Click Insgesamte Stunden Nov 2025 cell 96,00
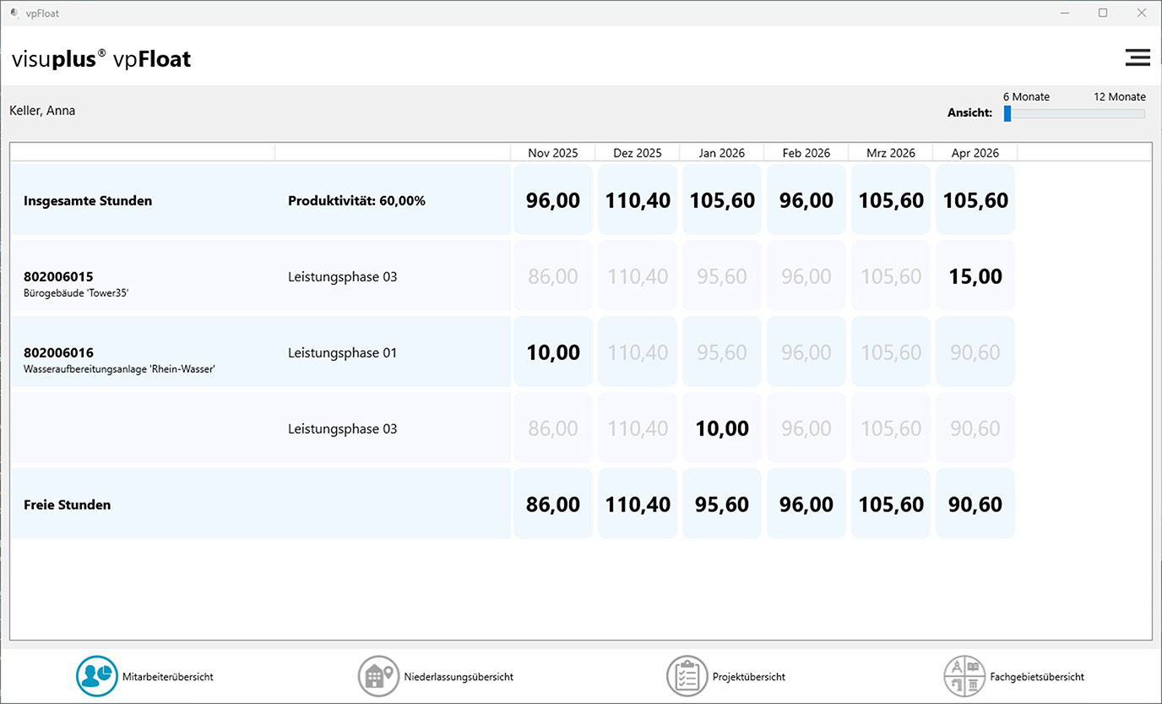The image size is (1162, 704). tap(553, 200)
